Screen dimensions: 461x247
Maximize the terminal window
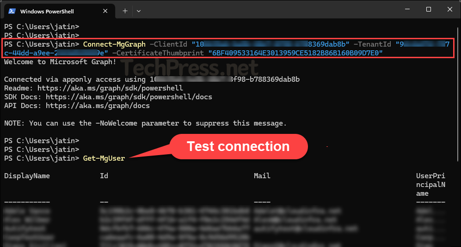[428, 10]
